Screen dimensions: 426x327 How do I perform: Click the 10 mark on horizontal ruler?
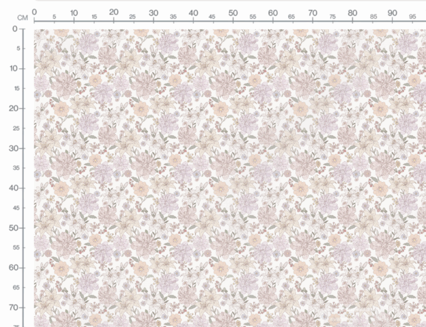point(74,13)
